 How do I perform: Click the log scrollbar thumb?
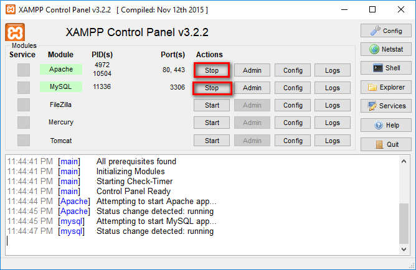point(404,223)
